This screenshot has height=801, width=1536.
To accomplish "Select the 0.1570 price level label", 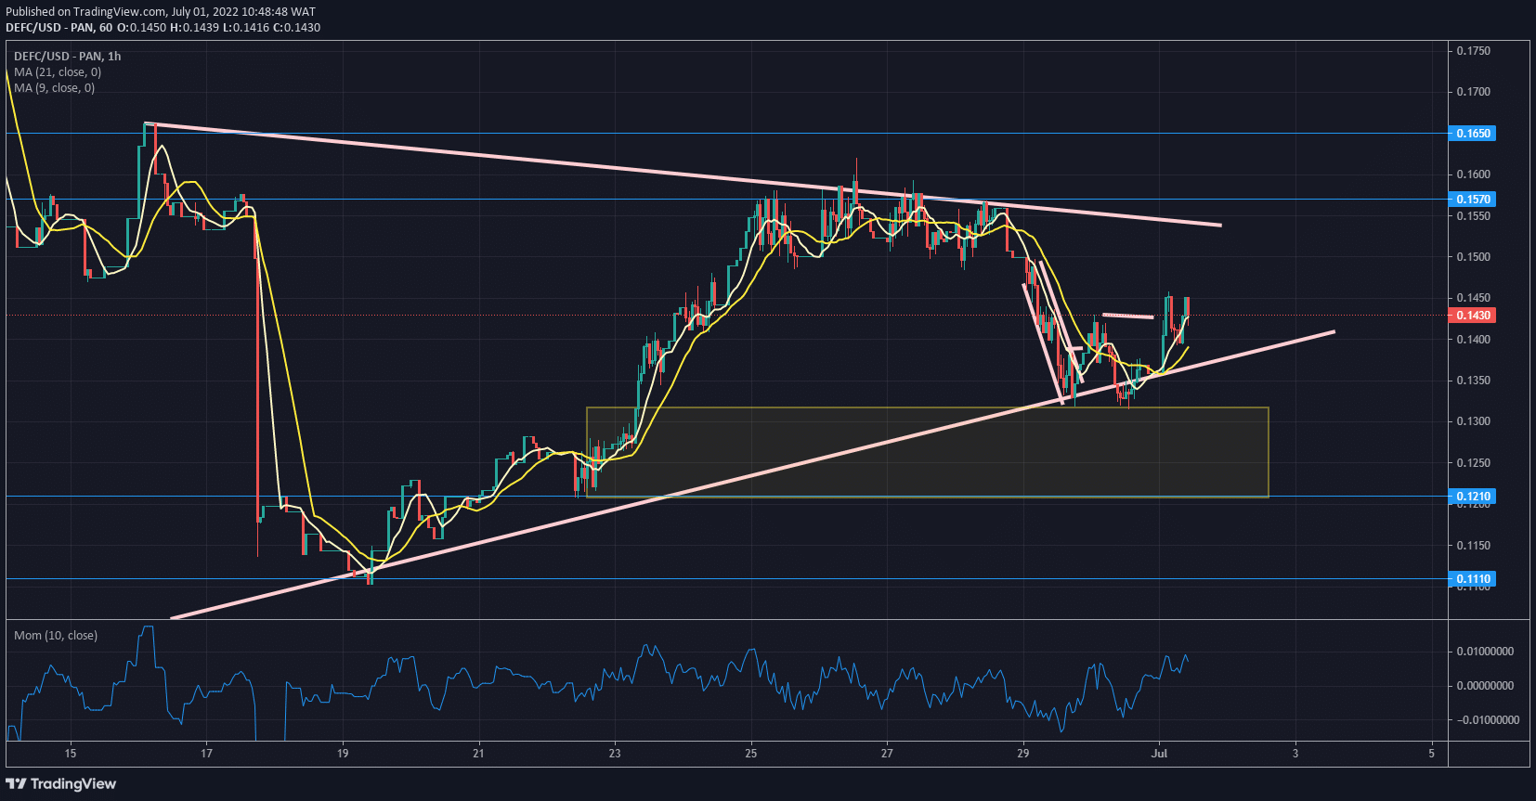I will pos(1473,200).
